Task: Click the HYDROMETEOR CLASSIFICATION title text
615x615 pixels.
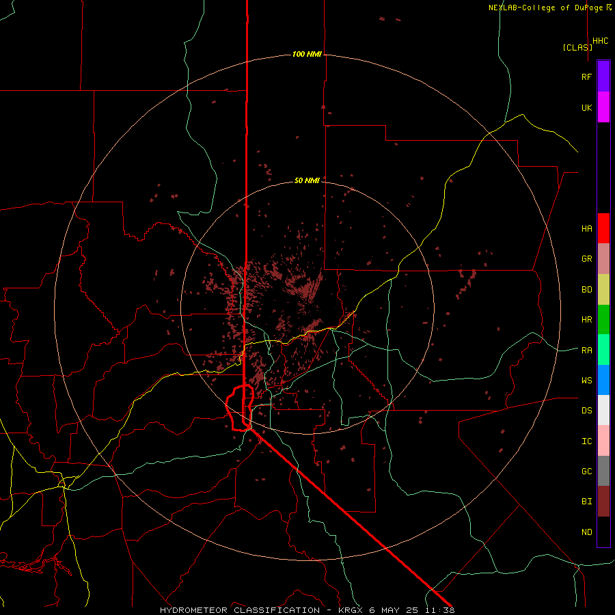Action: (x=240, y=610)
